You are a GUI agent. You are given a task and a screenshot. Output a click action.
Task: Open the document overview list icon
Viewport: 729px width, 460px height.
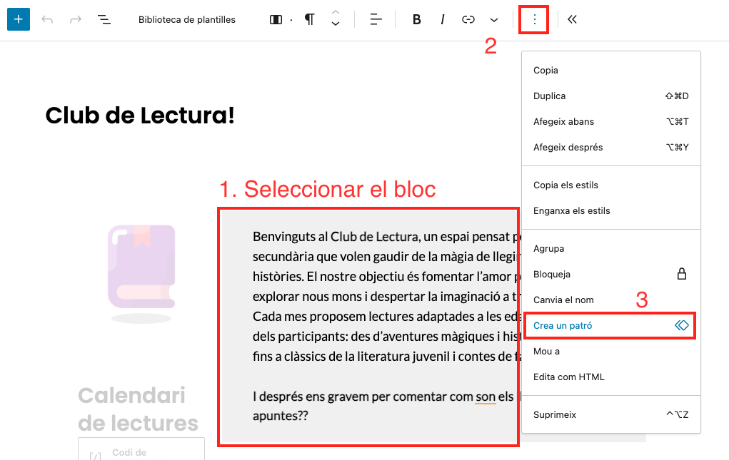click(104, 19)
